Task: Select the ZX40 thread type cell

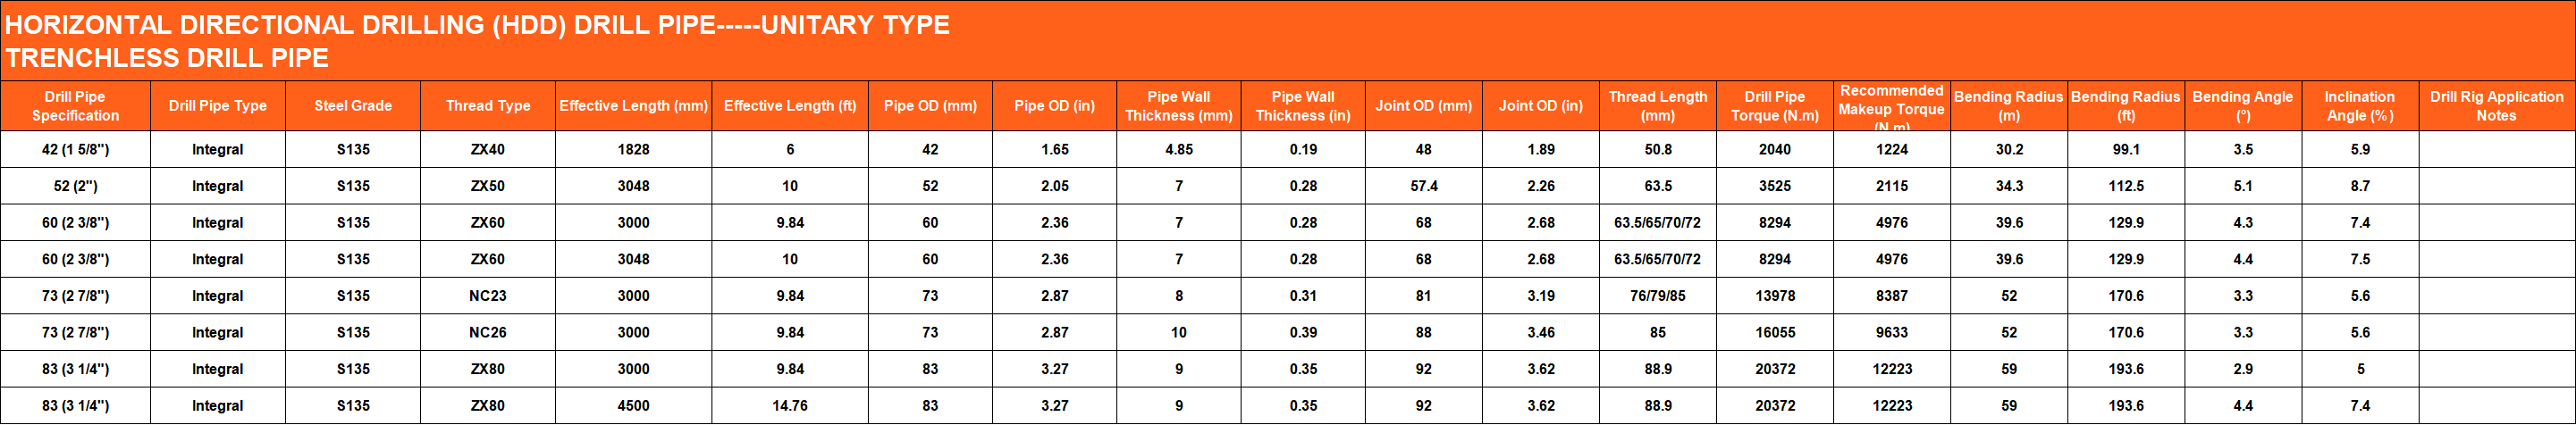Action: pos(488,150)
